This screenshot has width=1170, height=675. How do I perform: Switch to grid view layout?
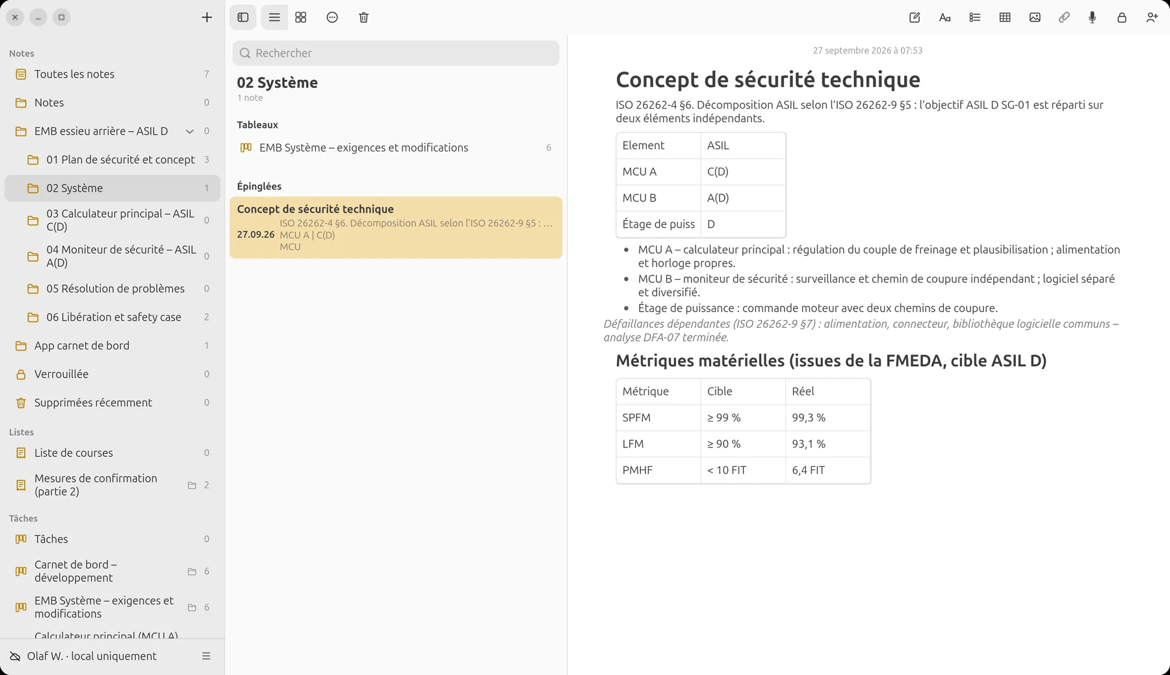pos(301,18)
